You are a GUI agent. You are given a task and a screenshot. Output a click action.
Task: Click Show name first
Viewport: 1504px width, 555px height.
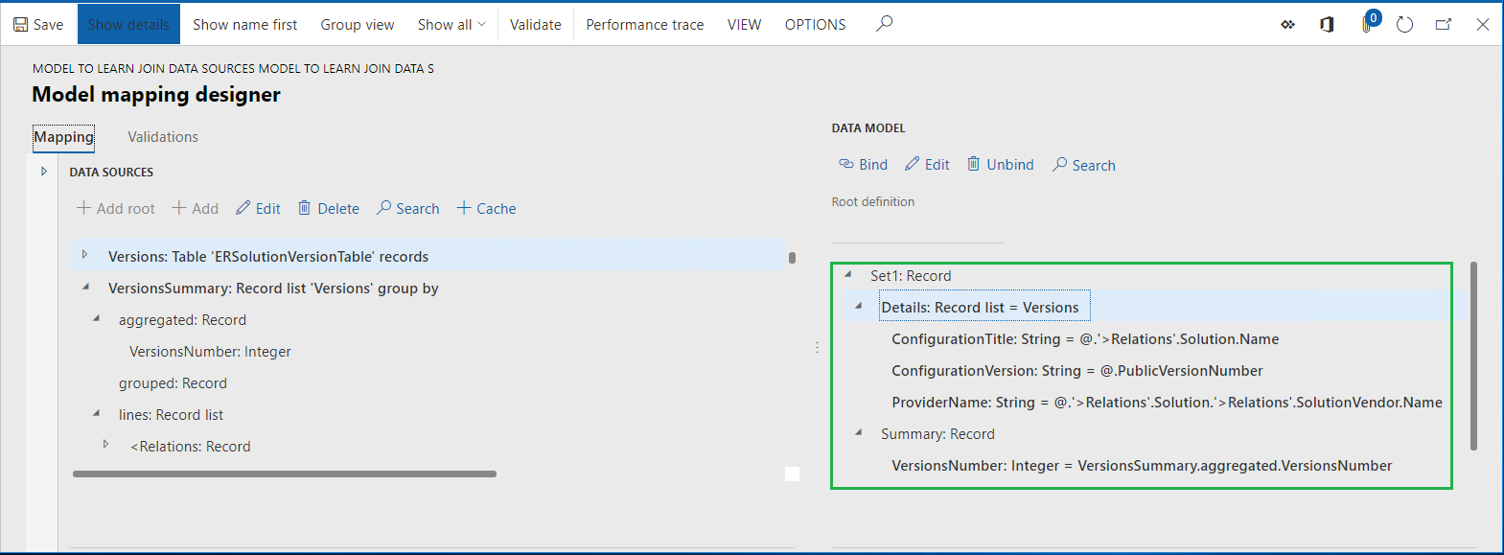click(x=245, y=25)
